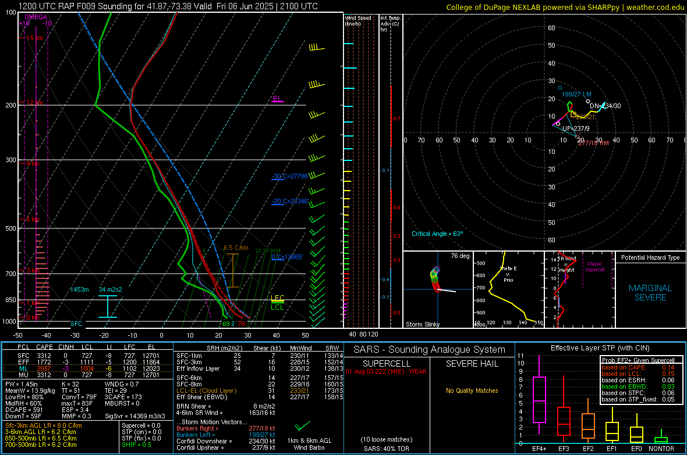This screenshot has height=455, width=687.
Task: Click the 1km & 6km AGL Wind Barbs label
Action: [x=309, y=444]
